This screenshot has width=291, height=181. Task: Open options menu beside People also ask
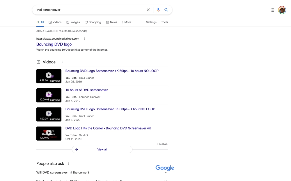point(69,164)
